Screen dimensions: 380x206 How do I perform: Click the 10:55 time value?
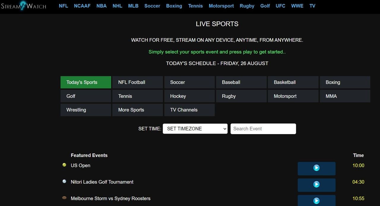tap(358, 199)
